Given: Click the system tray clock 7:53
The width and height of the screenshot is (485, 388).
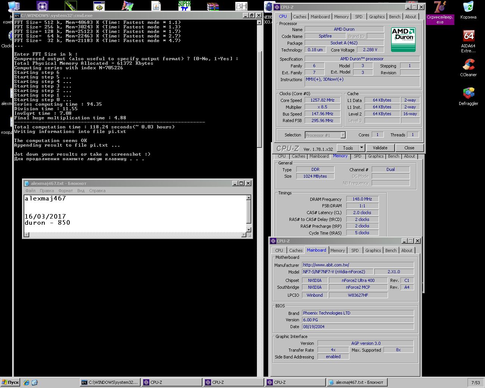Looking at the screenshot, I should coord(476,383).
